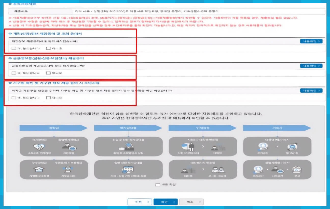
Task: Select the 기숙사 arrow header
Action: tap(277, 128)
